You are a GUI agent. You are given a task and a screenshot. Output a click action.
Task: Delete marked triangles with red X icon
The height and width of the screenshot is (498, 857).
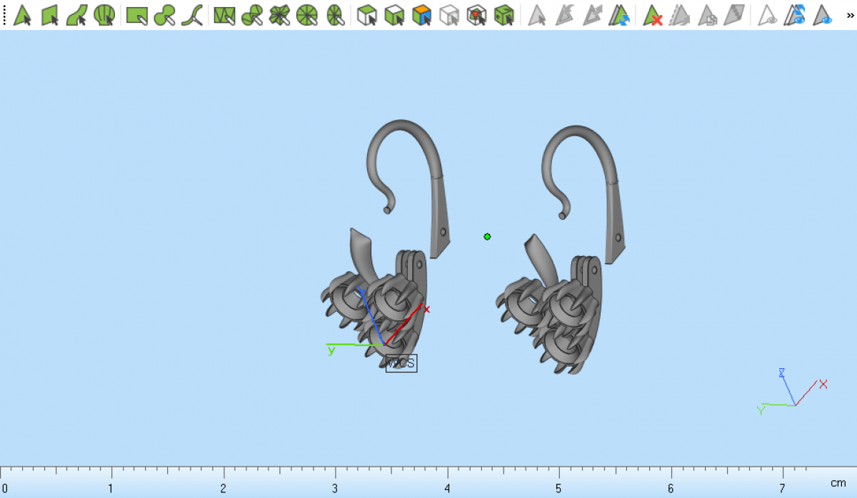(653, 15)
